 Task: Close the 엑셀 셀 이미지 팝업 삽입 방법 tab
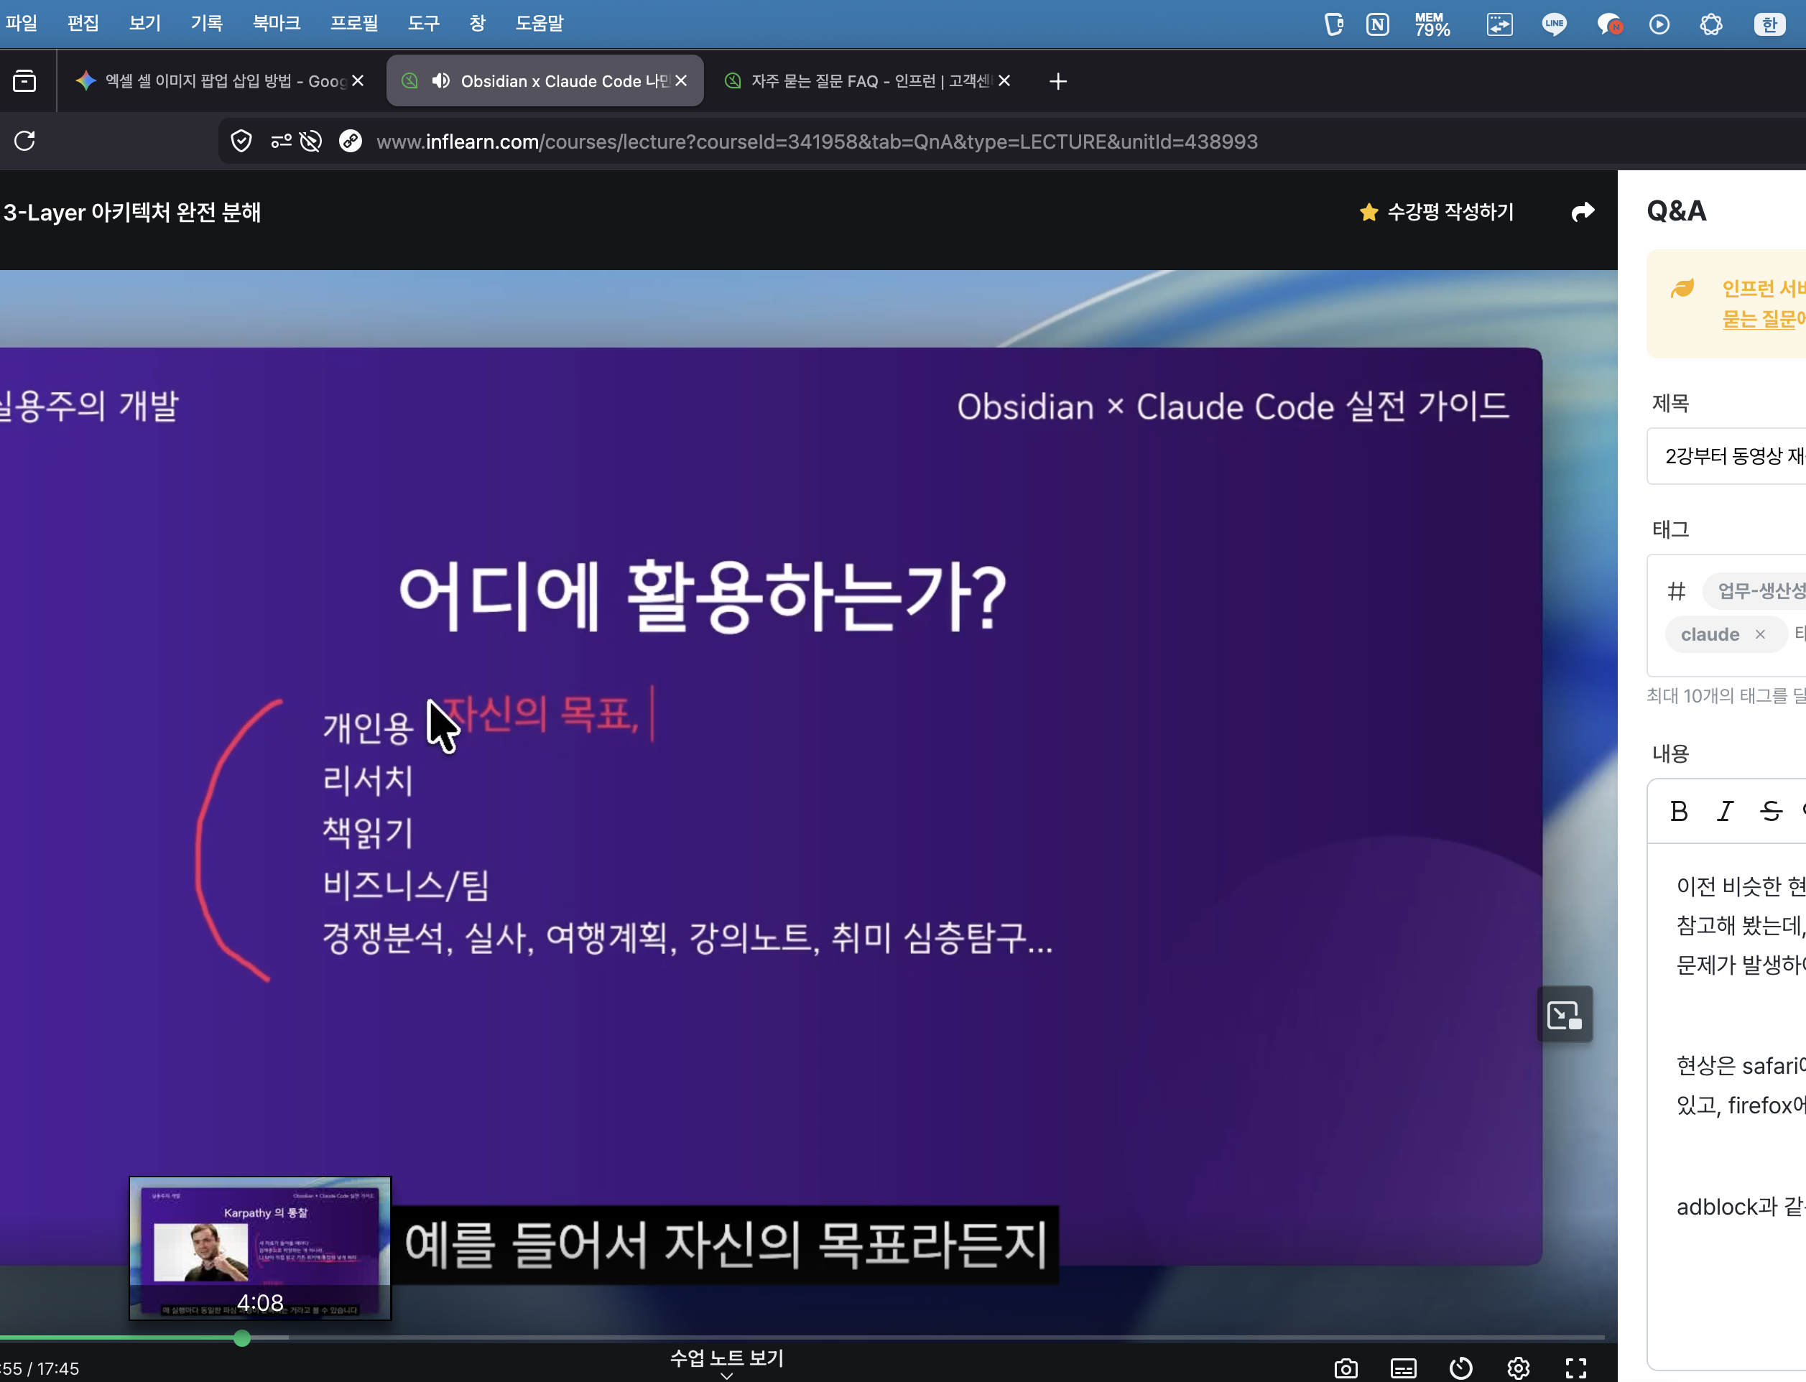[358, 80]
